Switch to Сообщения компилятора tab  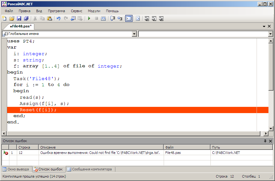pos(90,169)
